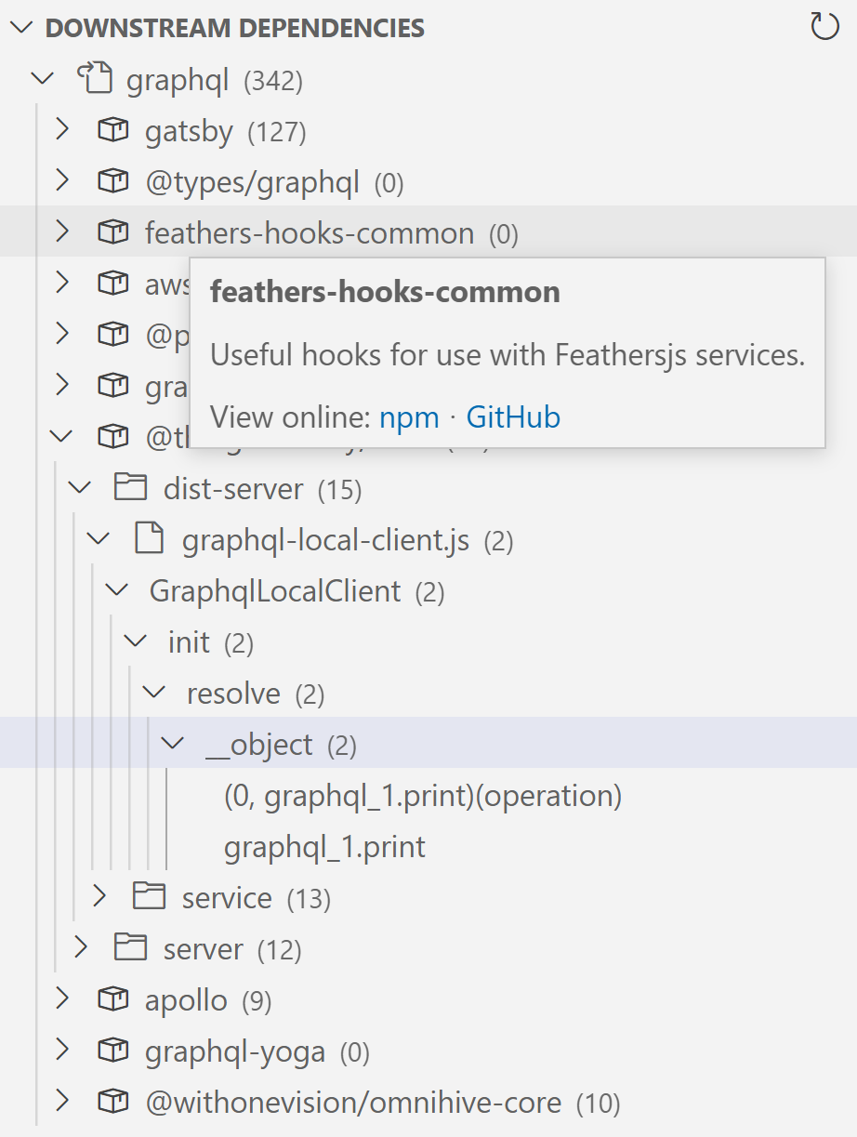Click the dist-server folder icon
This screenshot has height=1137, width=857.
click(131, 488)
